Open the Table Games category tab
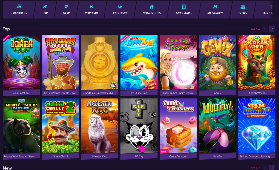This screenshot has height=170, width=279. 266,10
